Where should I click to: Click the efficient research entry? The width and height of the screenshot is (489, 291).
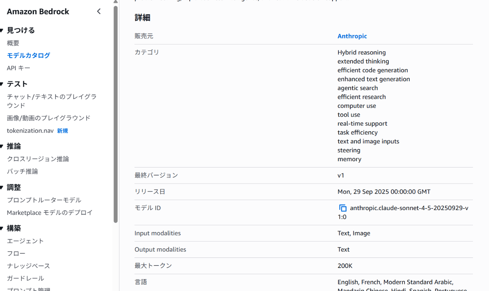362,97
